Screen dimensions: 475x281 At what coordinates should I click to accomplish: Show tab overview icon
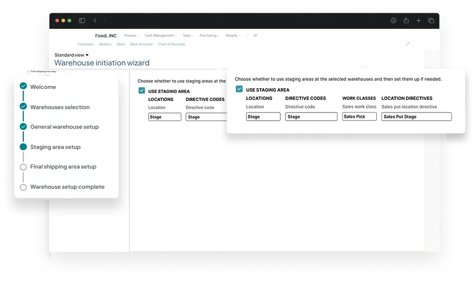pos(431,21)
